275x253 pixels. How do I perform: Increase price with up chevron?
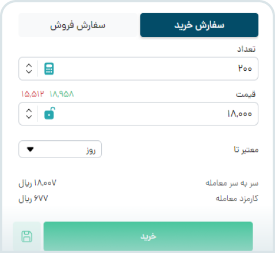click(x=29, y=111)
